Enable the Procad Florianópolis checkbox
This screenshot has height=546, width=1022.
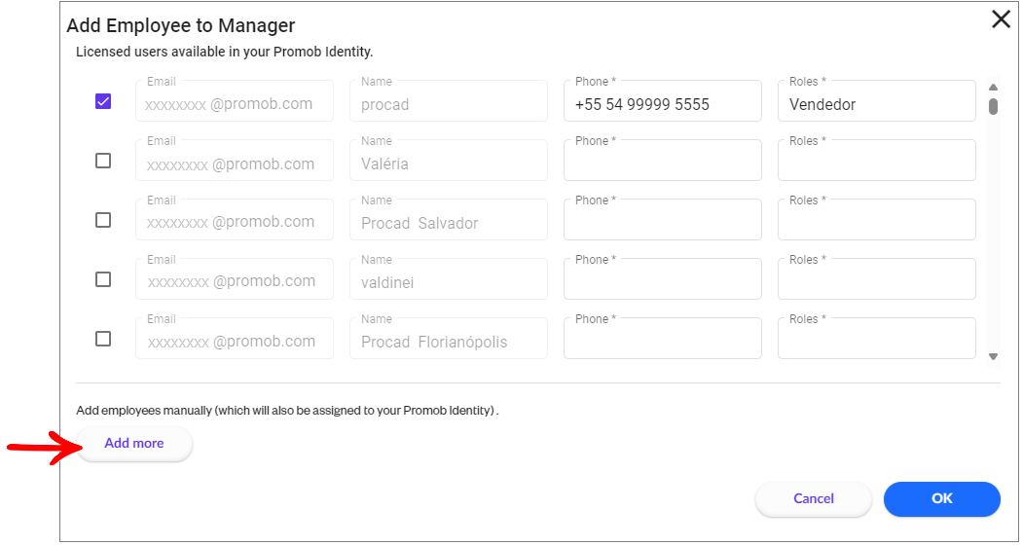point(103,338)
